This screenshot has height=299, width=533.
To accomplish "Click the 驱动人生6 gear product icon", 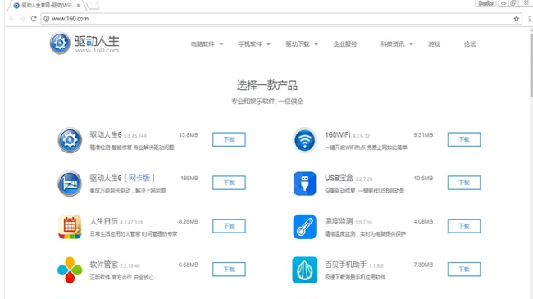I will (x=70, y=140).
